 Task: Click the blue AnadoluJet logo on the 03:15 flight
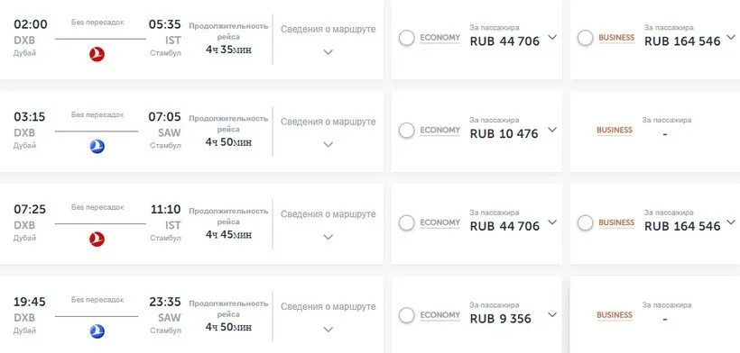click(97, 147)
